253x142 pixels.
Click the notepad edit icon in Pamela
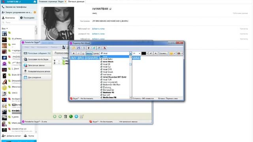click(x=82, y=116)
